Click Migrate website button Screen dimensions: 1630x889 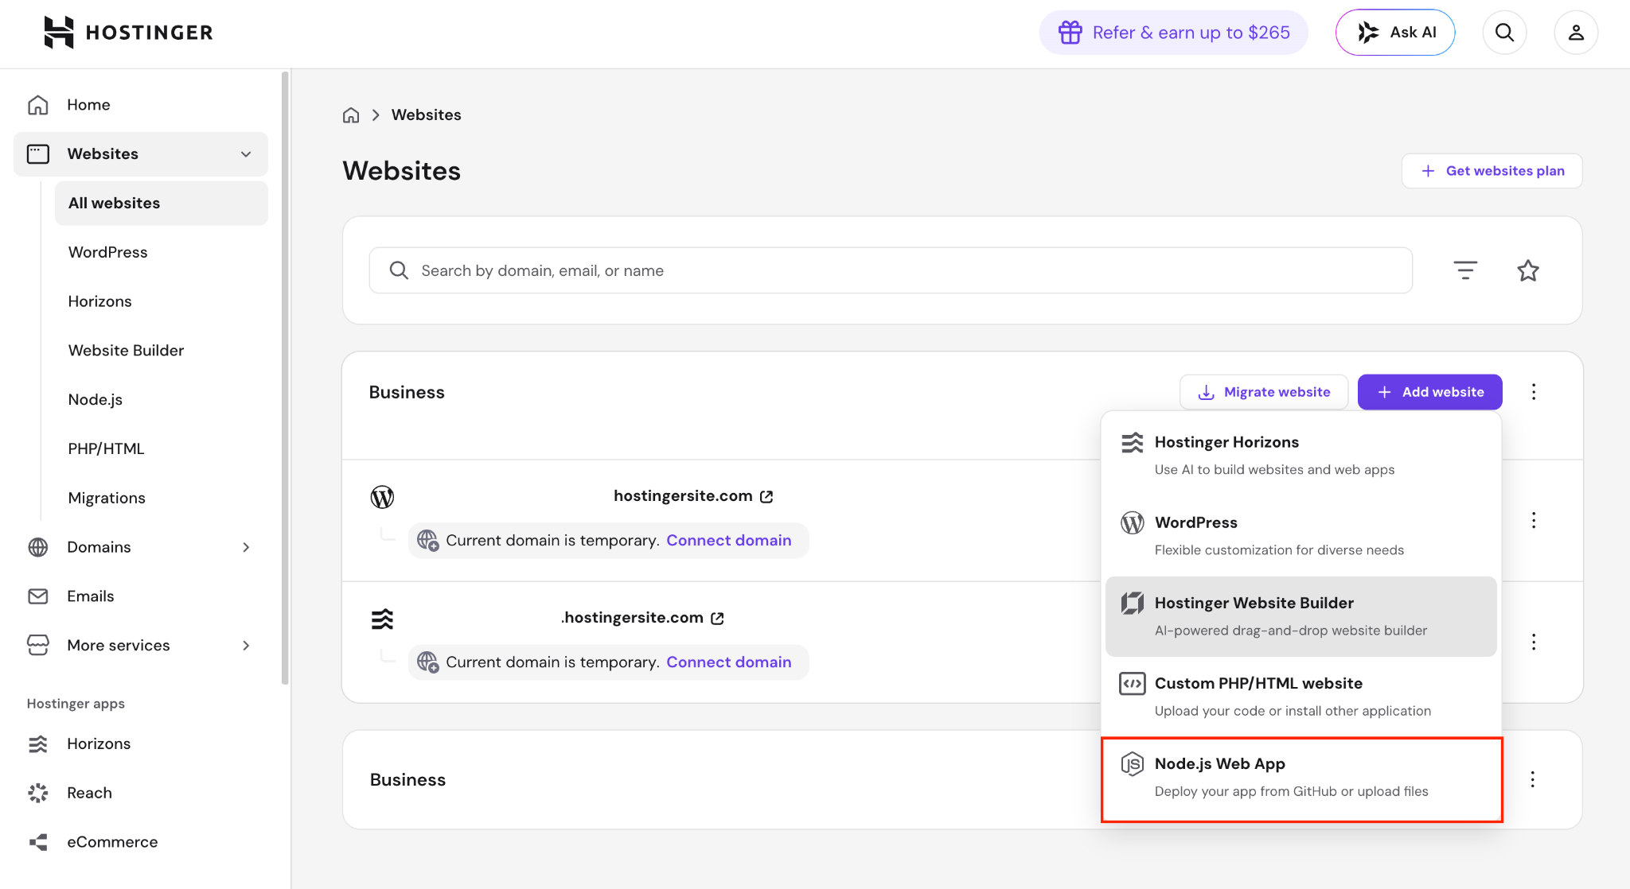(x=1264, y=392)
